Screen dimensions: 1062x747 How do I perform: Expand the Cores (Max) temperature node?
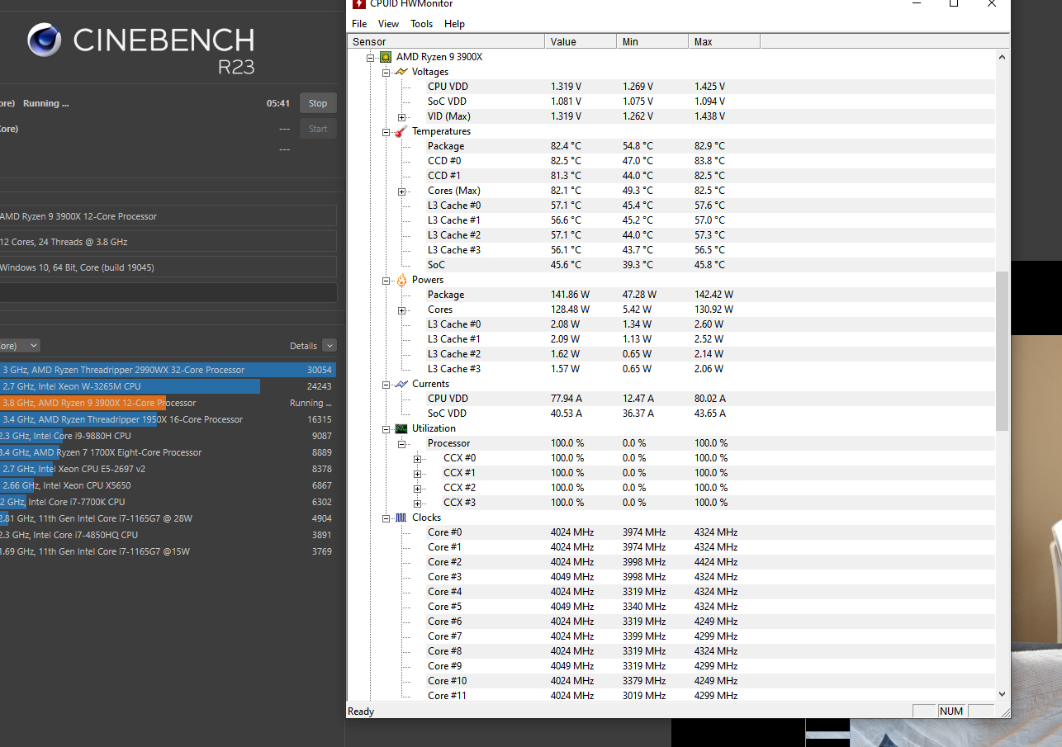(401, 191)
